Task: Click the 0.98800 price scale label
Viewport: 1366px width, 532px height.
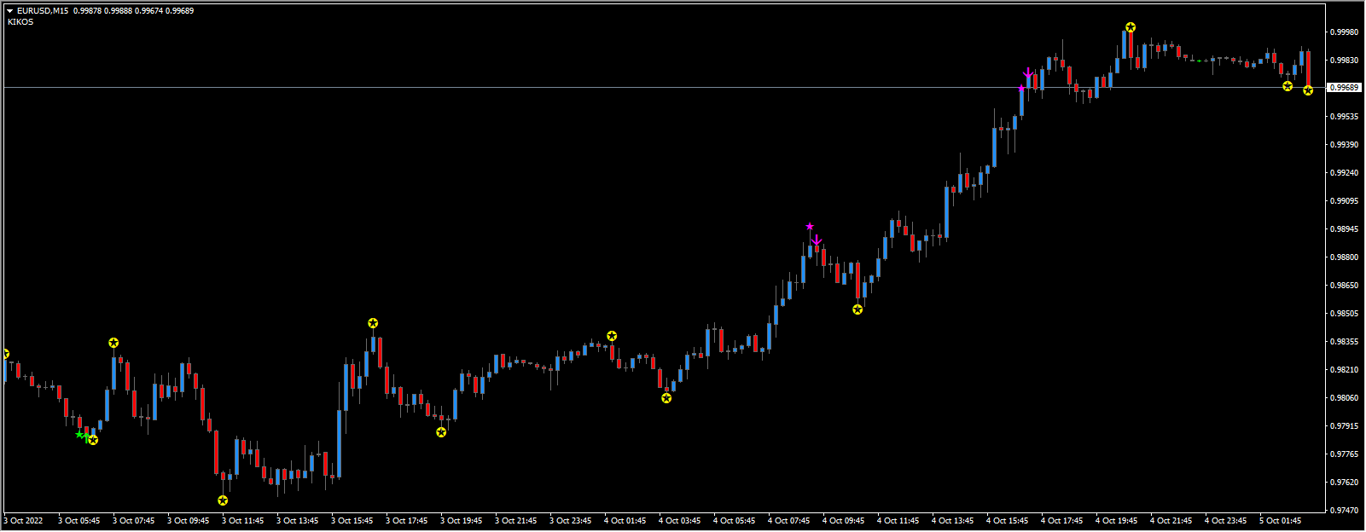Action: (x=1344, y=257)
